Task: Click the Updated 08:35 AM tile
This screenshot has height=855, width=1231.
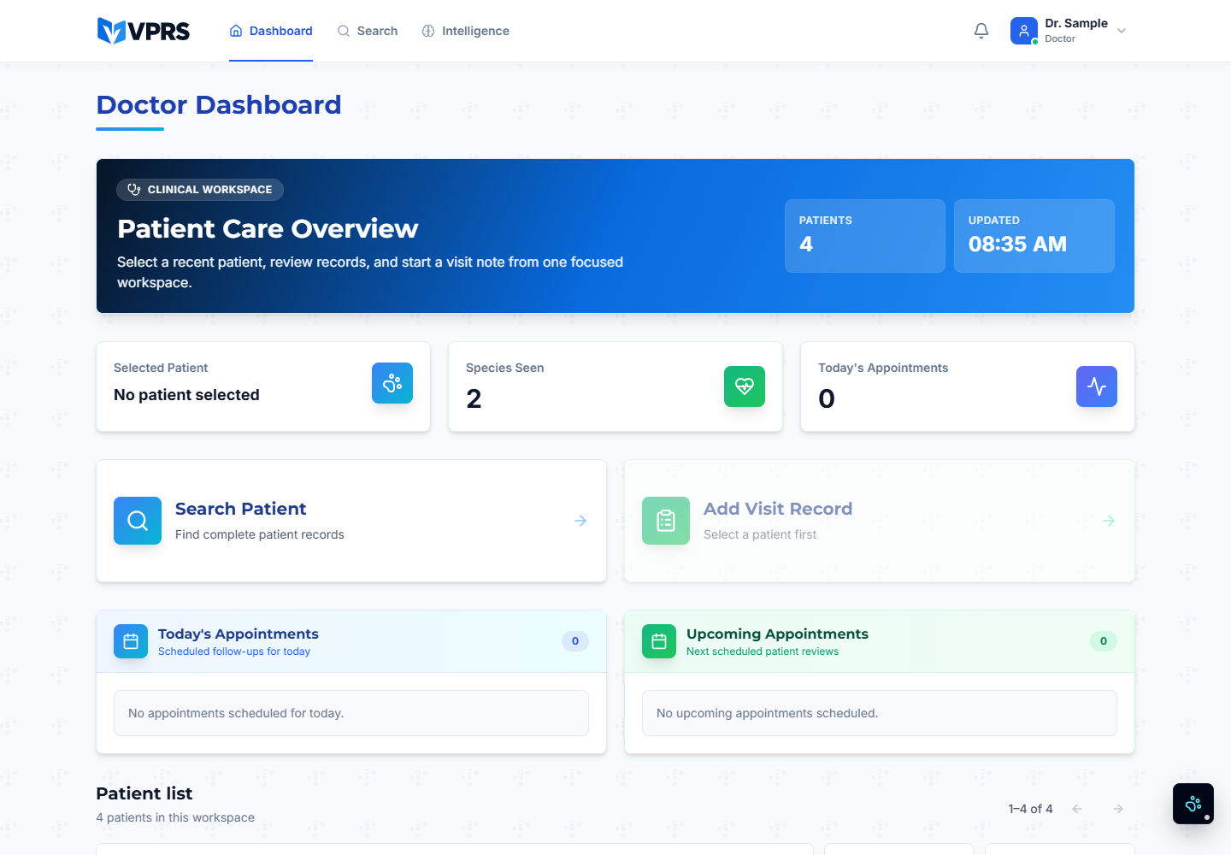Action: coord(1034,236)
